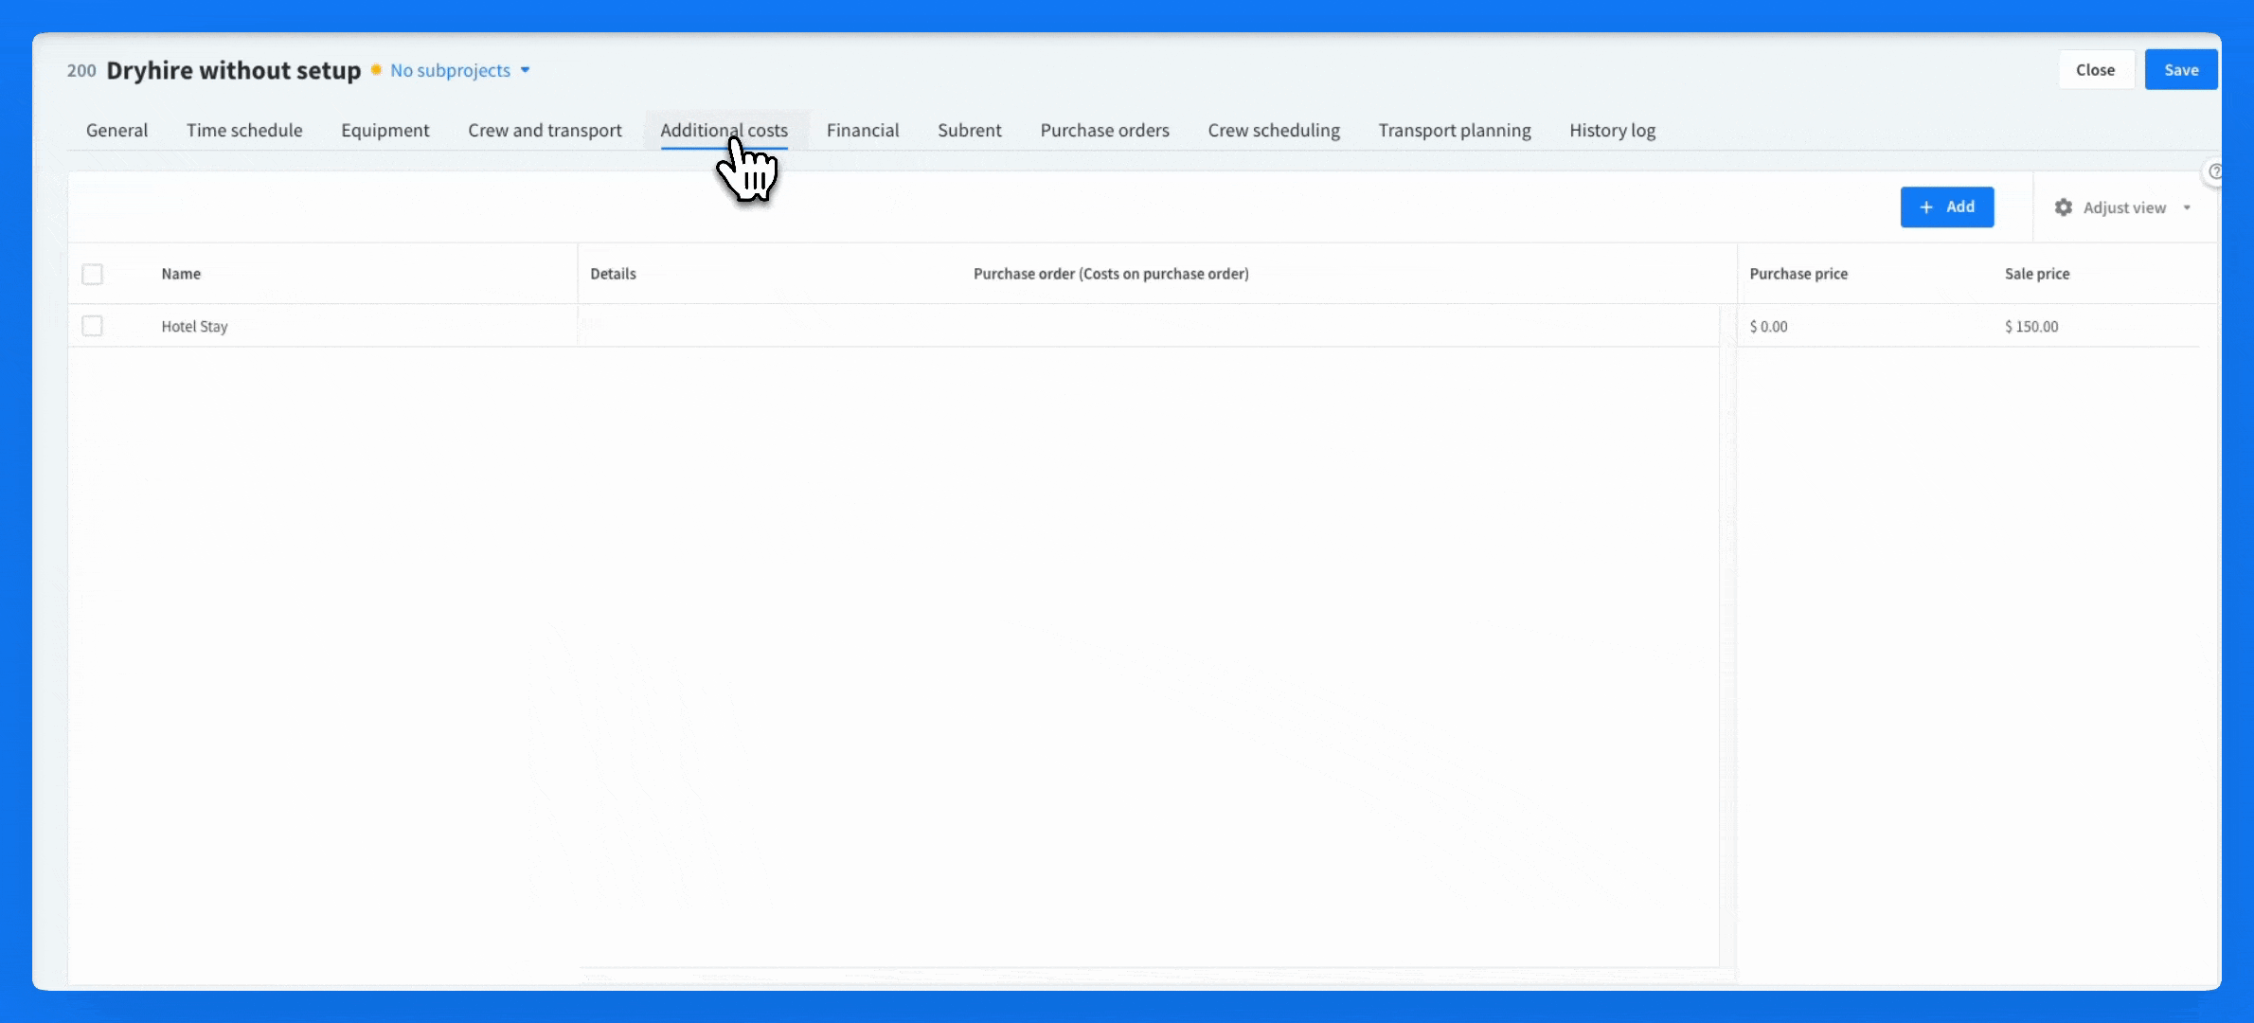The image size is (2254, 1023).
Task: Toggle the select-all header checkbox
Action: [x=92, y=274]
